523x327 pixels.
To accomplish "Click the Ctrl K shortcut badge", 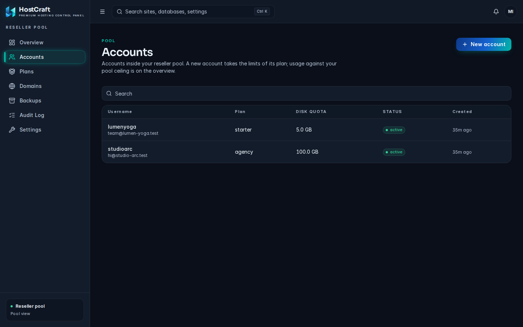I will pos(262,12).
